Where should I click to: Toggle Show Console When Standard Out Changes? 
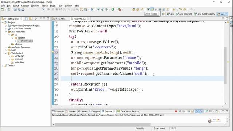tap(197, 111)
